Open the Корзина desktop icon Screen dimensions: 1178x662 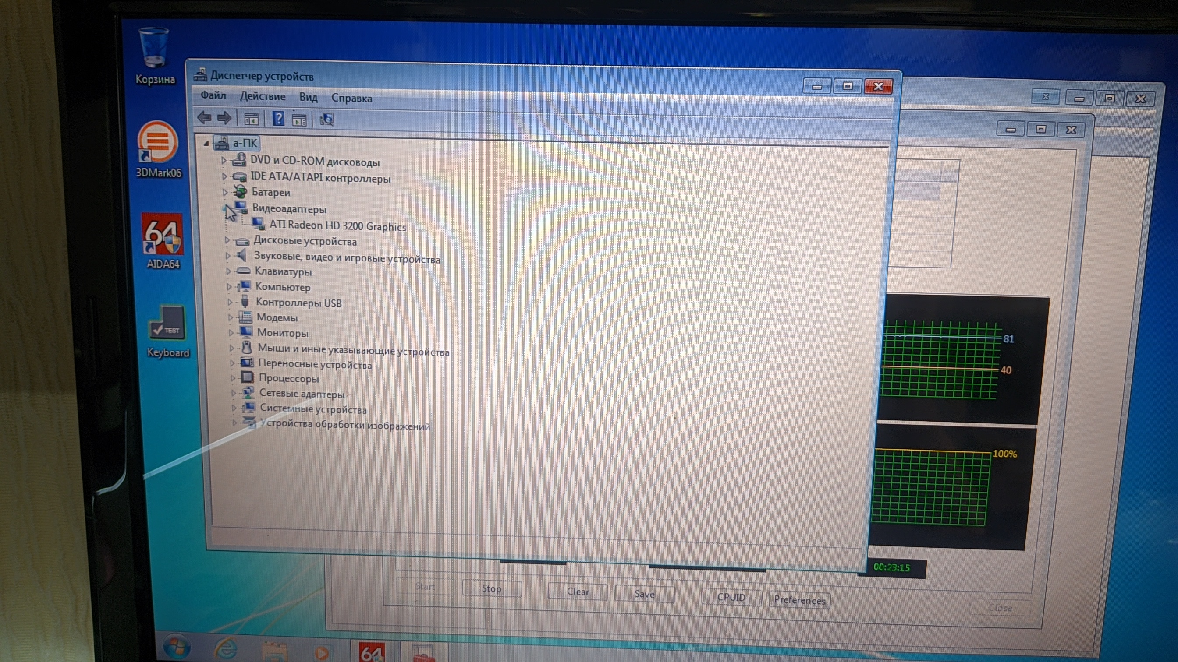[155, 56]
